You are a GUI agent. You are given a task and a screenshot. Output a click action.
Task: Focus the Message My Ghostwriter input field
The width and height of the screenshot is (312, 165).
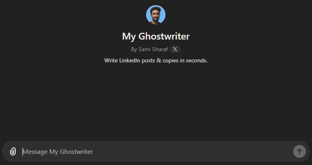click(x=156, y=151)
